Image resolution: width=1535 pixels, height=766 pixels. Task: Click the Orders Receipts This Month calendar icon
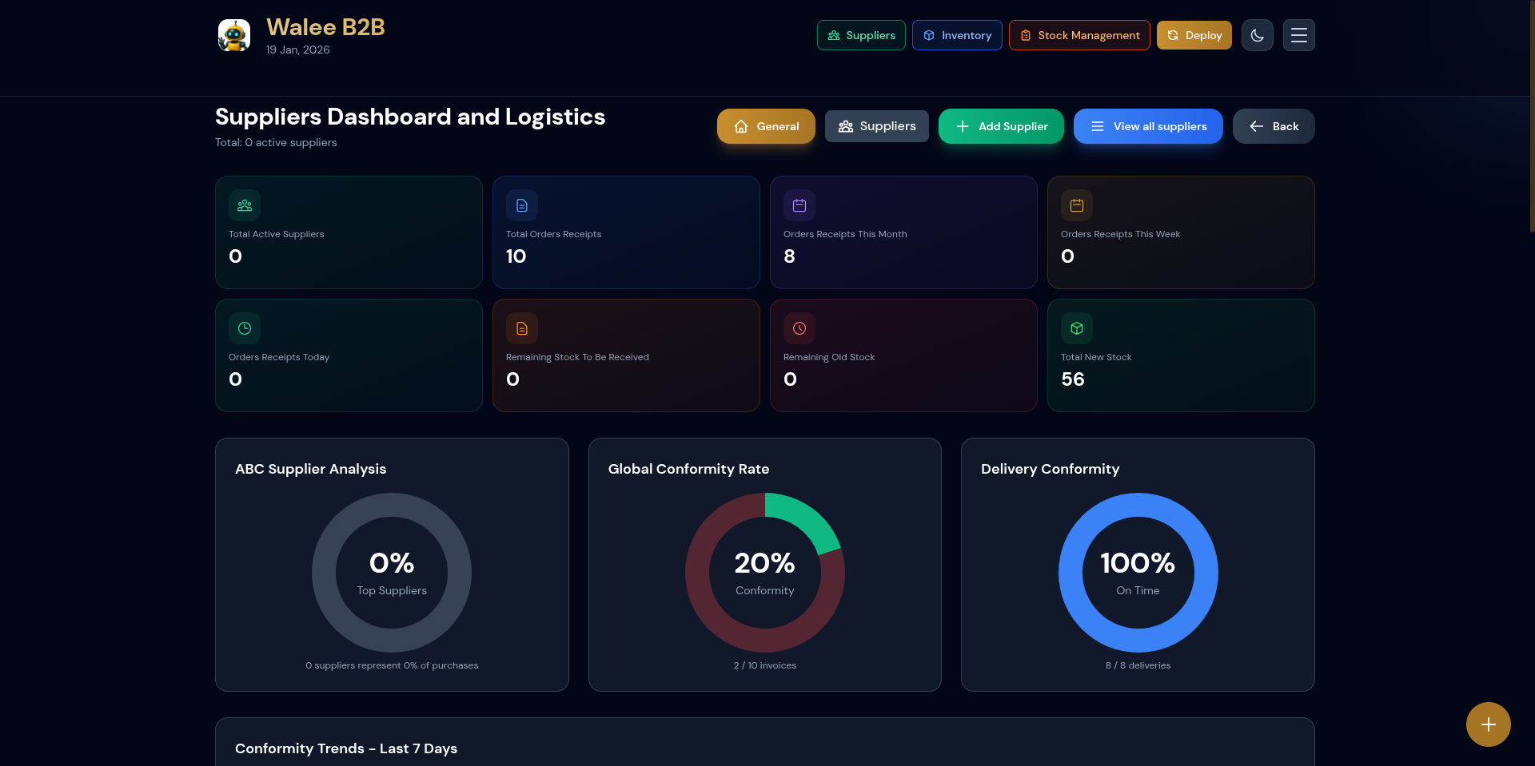tap(799, 205)
